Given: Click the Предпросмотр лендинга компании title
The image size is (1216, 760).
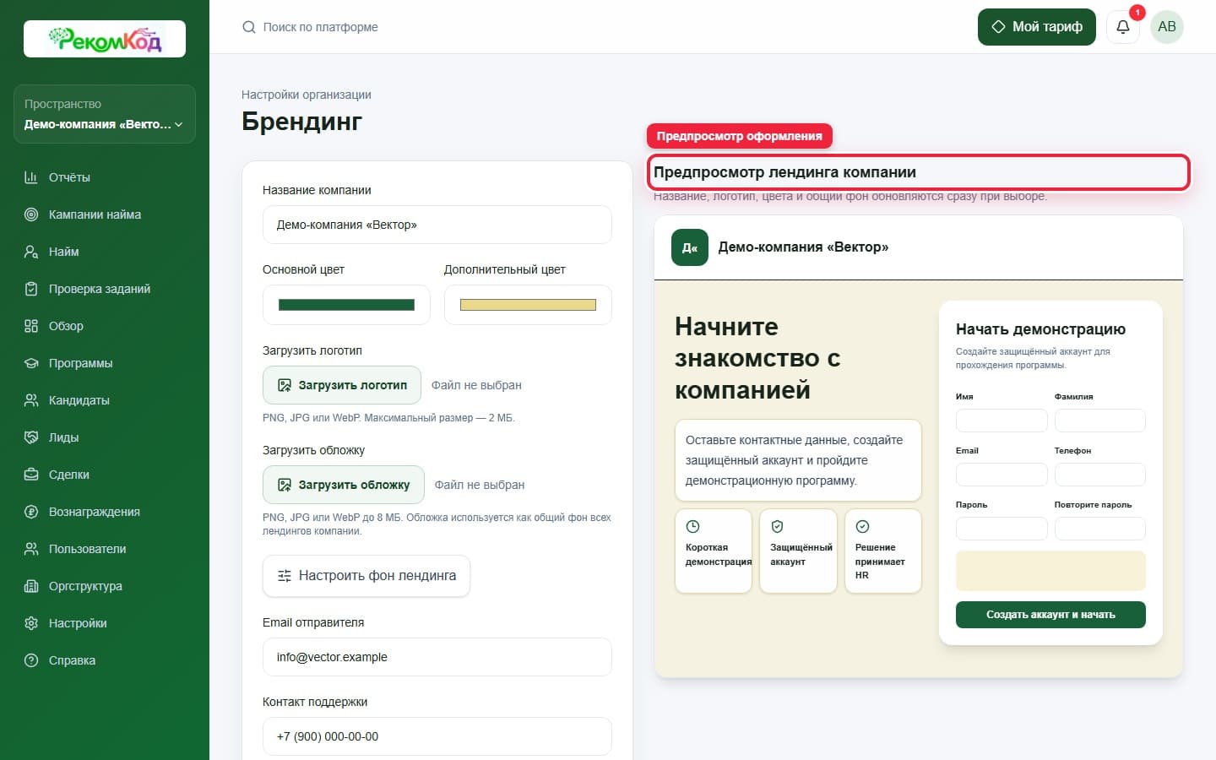Looking at the screenshot, I should coord(784,172).
